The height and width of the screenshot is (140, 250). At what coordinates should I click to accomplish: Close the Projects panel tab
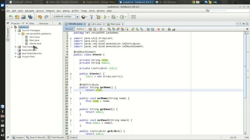coord(27,23)
